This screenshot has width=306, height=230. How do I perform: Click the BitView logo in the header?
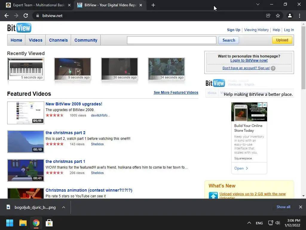19,28
